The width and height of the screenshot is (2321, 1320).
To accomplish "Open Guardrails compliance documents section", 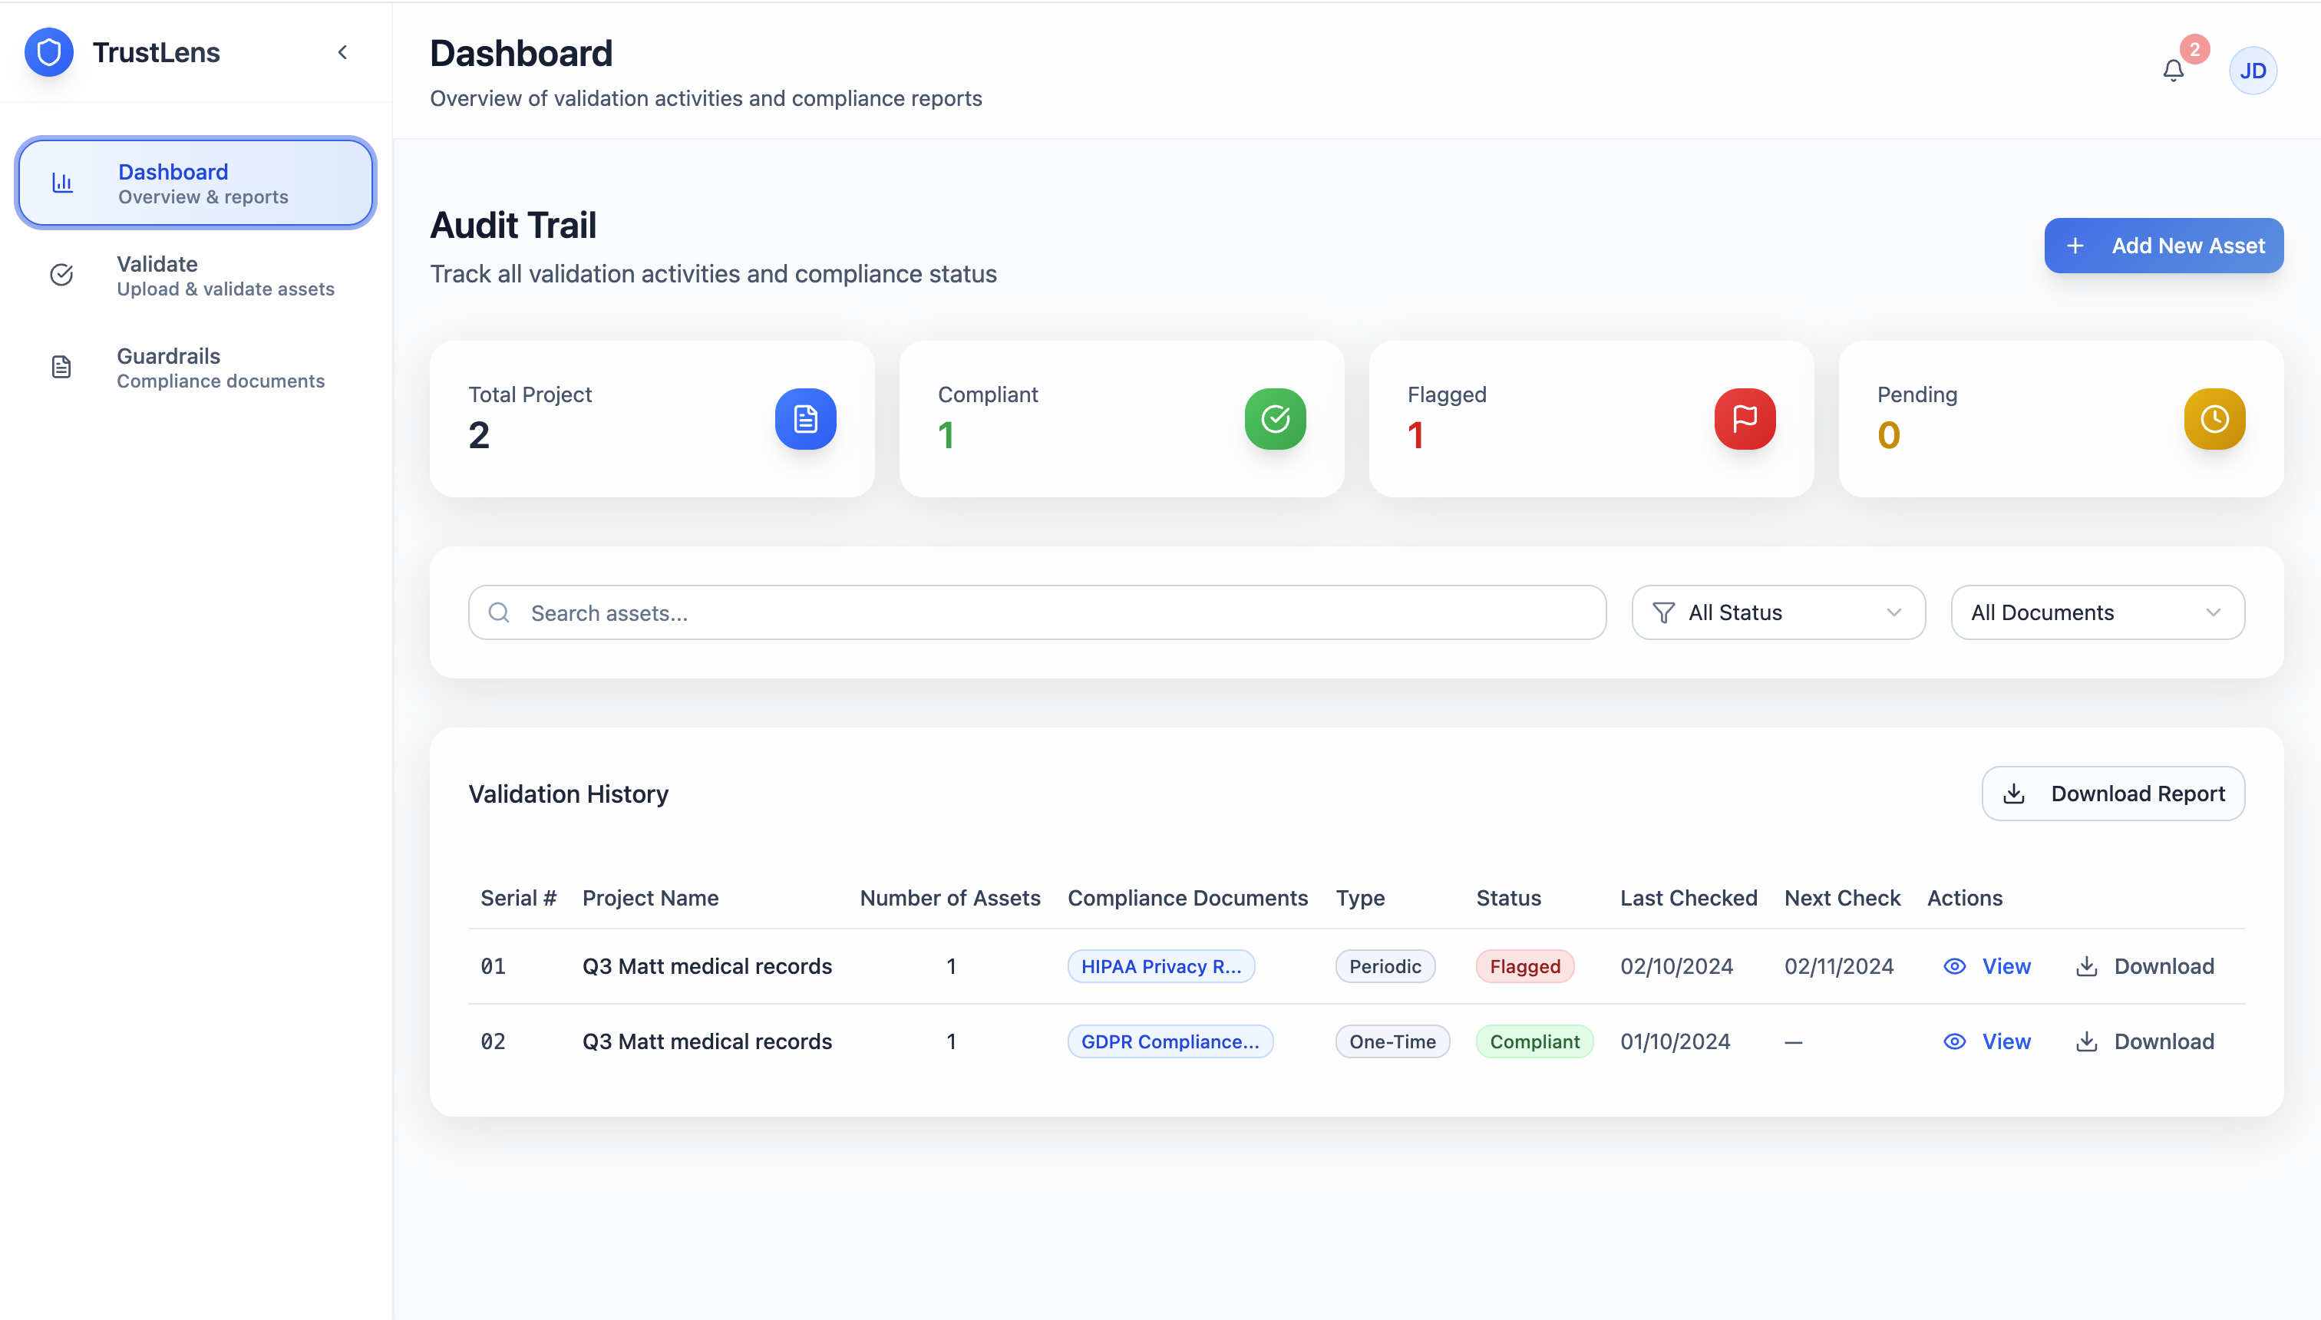I will click(x=196, y=367).
